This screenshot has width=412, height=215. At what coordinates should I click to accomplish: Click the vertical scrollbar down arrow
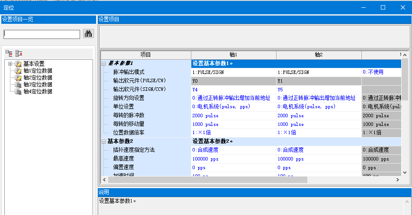tap(405, 172)
